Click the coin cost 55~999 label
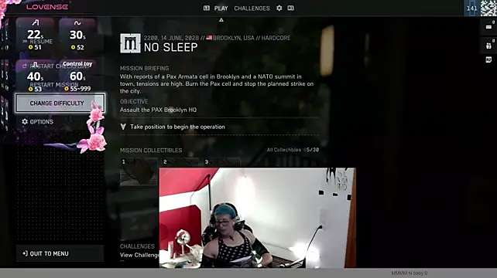 coord(77,89)
